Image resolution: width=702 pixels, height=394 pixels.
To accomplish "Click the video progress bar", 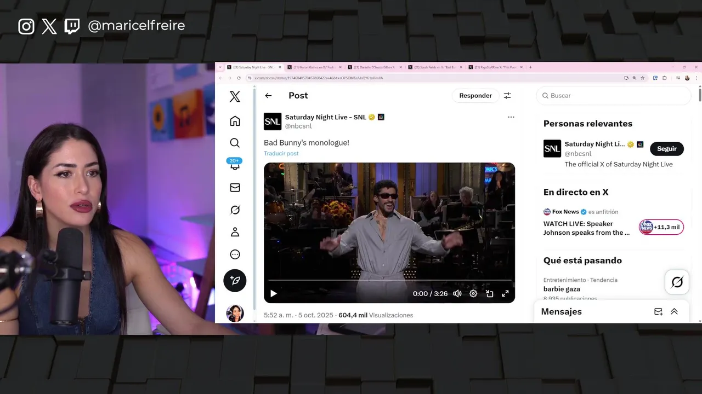I will click(x=389, y=280).
